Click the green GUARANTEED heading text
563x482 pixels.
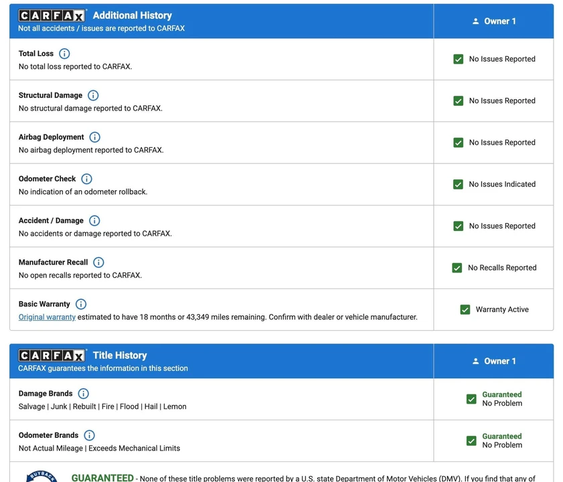tap(102, 478)
